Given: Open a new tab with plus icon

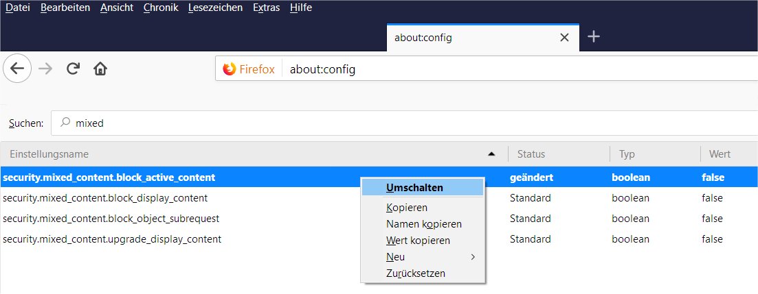Looking at the screenshot, I should (594, 37).
